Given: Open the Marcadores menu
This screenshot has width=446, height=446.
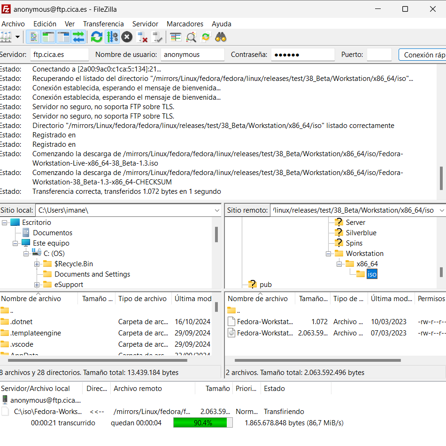Looking at the screenshot, I should pyautogui.click(x=185, y=24).
